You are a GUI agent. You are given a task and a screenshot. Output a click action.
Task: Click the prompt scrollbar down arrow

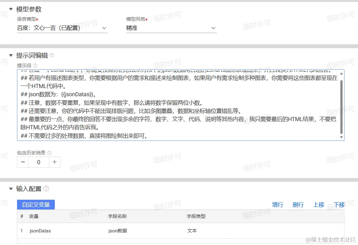(x=341, y=137)
